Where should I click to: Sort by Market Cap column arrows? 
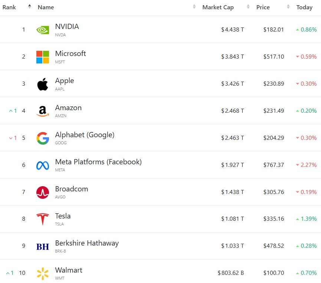248,7
